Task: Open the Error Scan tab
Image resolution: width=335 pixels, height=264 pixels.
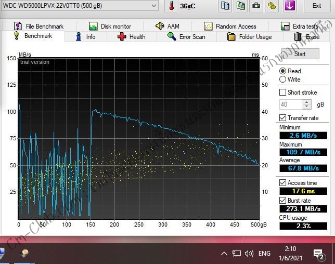Action: point(186,37)
